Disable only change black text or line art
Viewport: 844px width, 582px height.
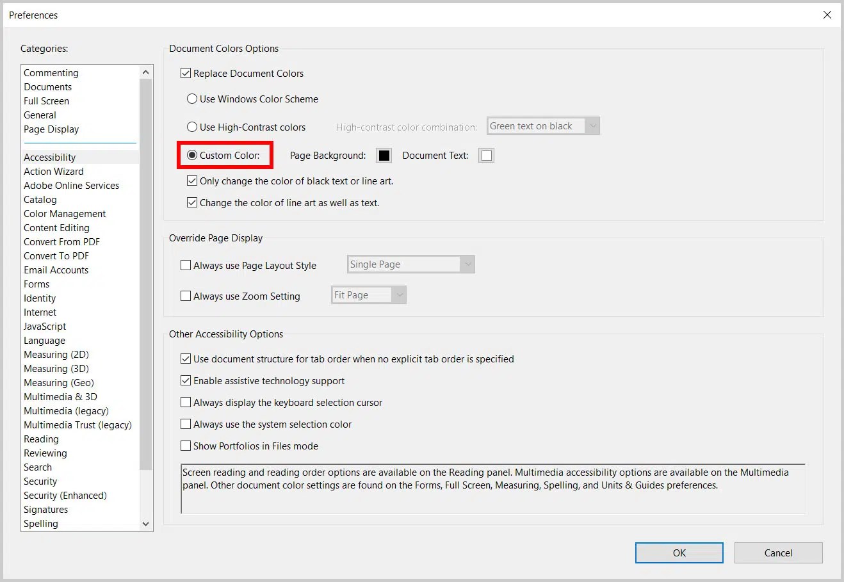coord(192,181)
